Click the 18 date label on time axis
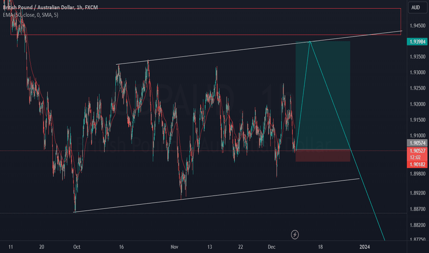The image size is (429, 253). tap(320, 247)
